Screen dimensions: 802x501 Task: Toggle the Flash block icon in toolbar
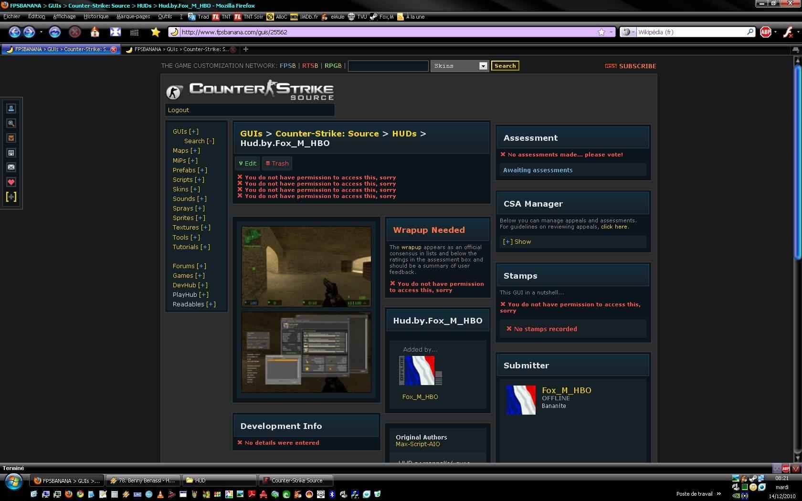tap(788, 32)
